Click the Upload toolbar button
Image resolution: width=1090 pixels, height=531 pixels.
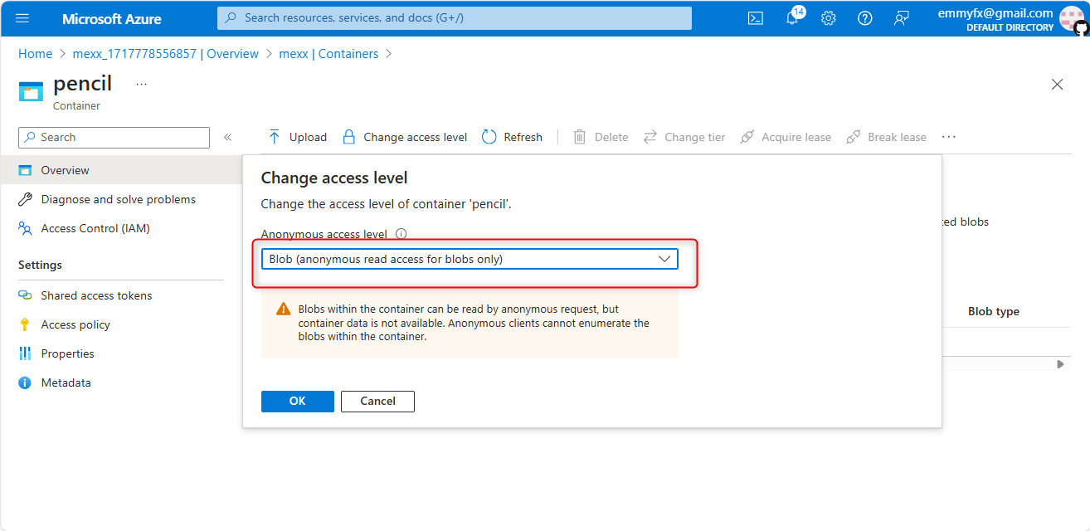click(298, 137)
